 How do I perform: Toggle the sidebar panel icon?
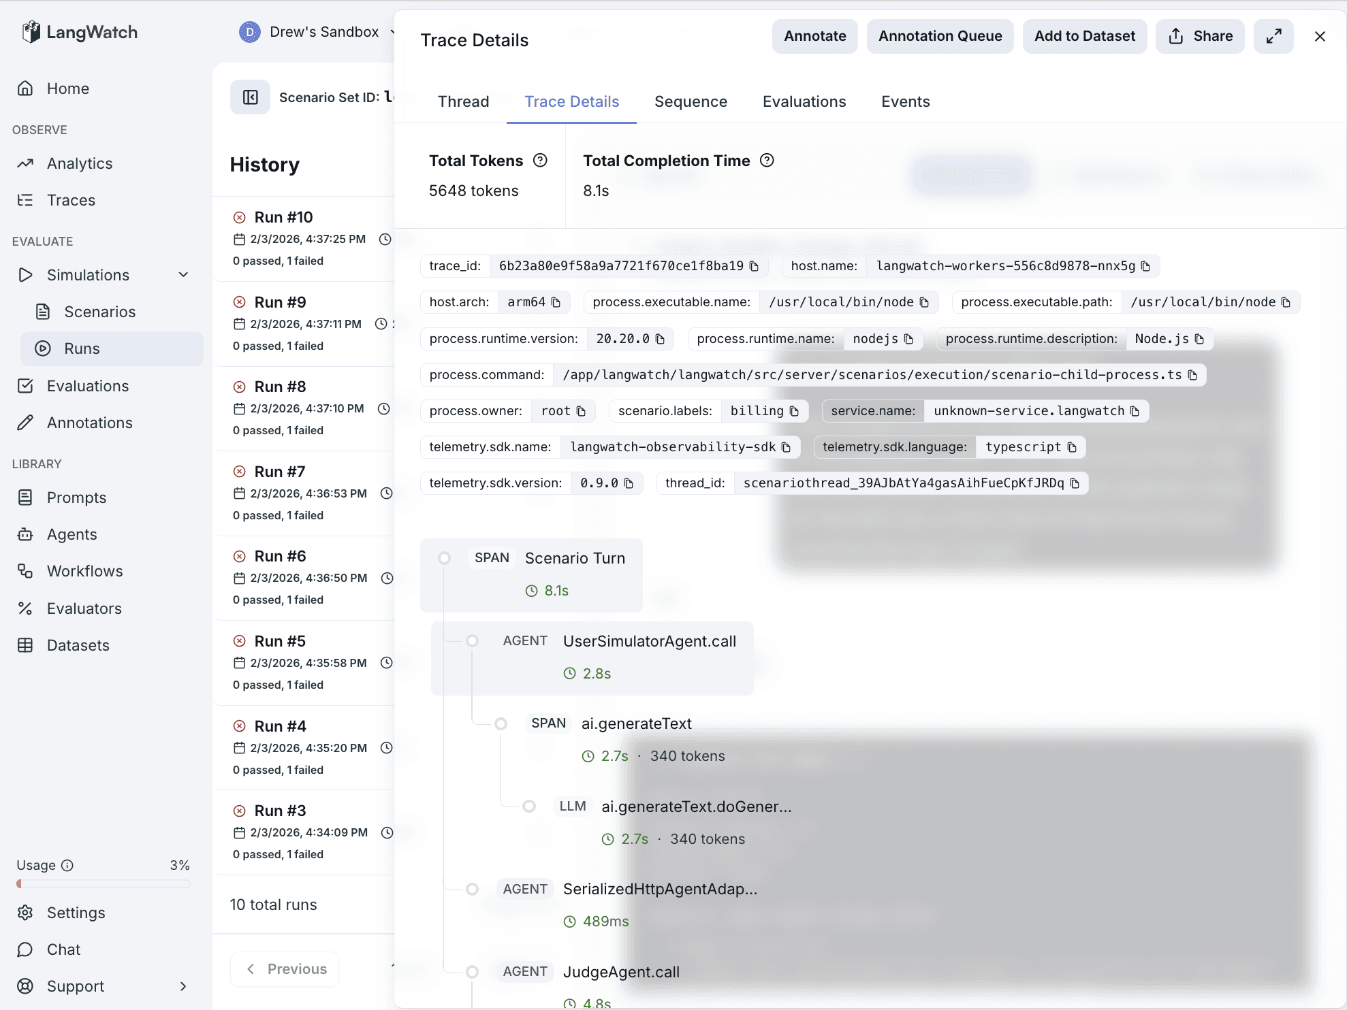(x=250, y=97)
